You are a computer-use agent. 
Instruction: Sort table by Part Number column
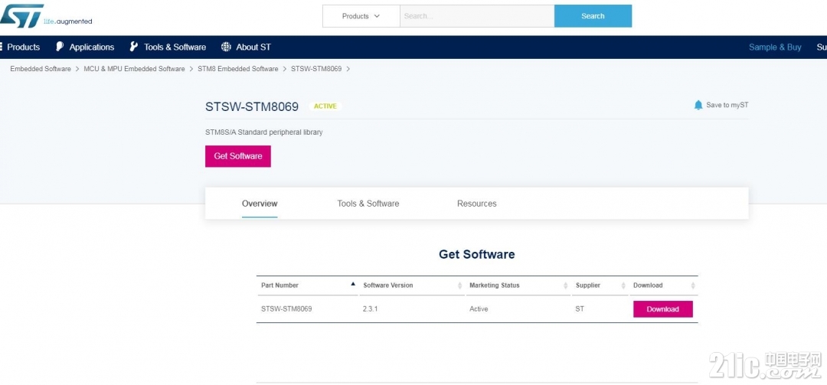(x=307, y=285)
